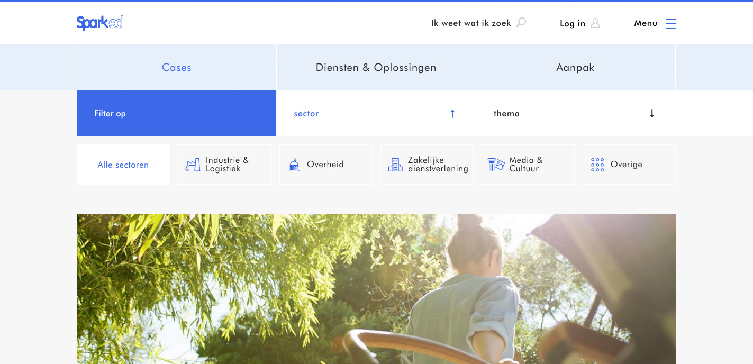Viewport: 753px width, 364px height.
Task: Click the Overige dots grid icon
Action: (597, 165)
